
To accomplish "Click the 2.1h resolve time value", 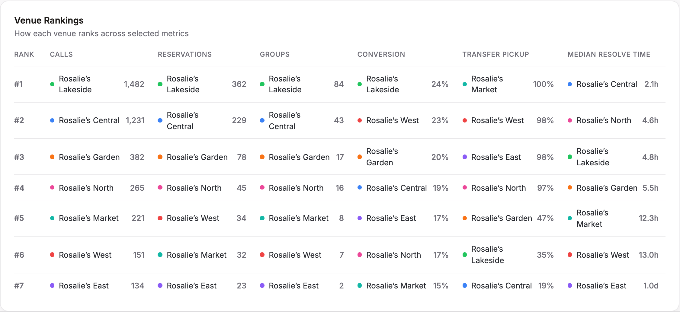I will [x=651, y=84].
